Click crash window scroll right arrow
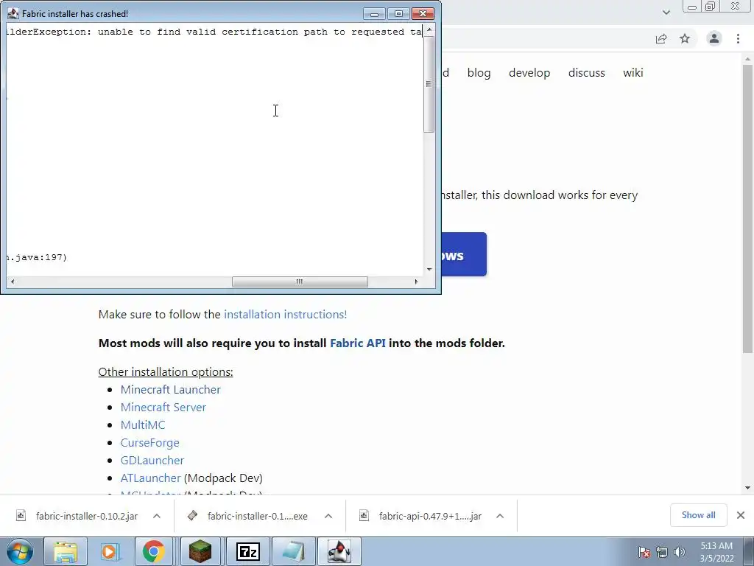This screenshot has height=566, width=754. (417, 282)
